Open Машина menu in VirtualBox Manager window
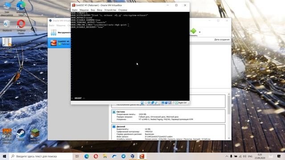285x160 pixels. [61, 25]
